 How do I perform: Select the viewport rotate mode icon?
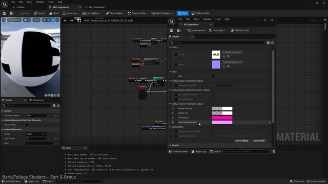pyautogui.click(x=53, y=20)
